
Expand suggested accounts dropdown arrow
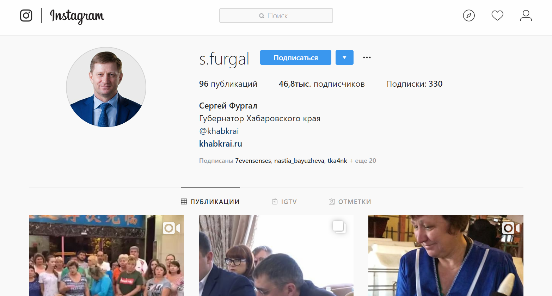point(344,57)
